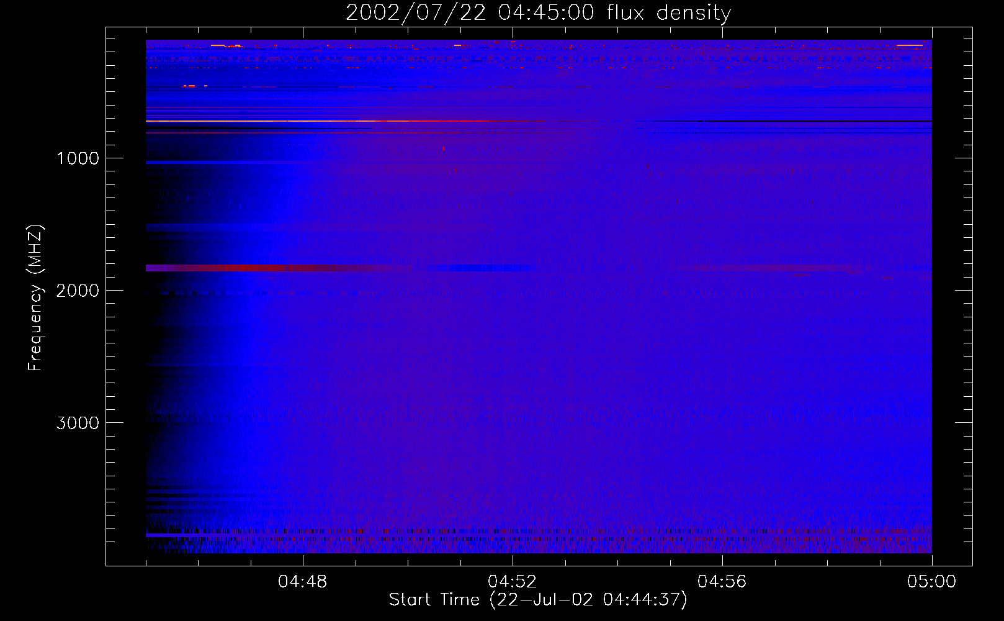Click the 1000 frequency tick label
The width and height of the screenshot is (1004, 621).
(78, 158)
